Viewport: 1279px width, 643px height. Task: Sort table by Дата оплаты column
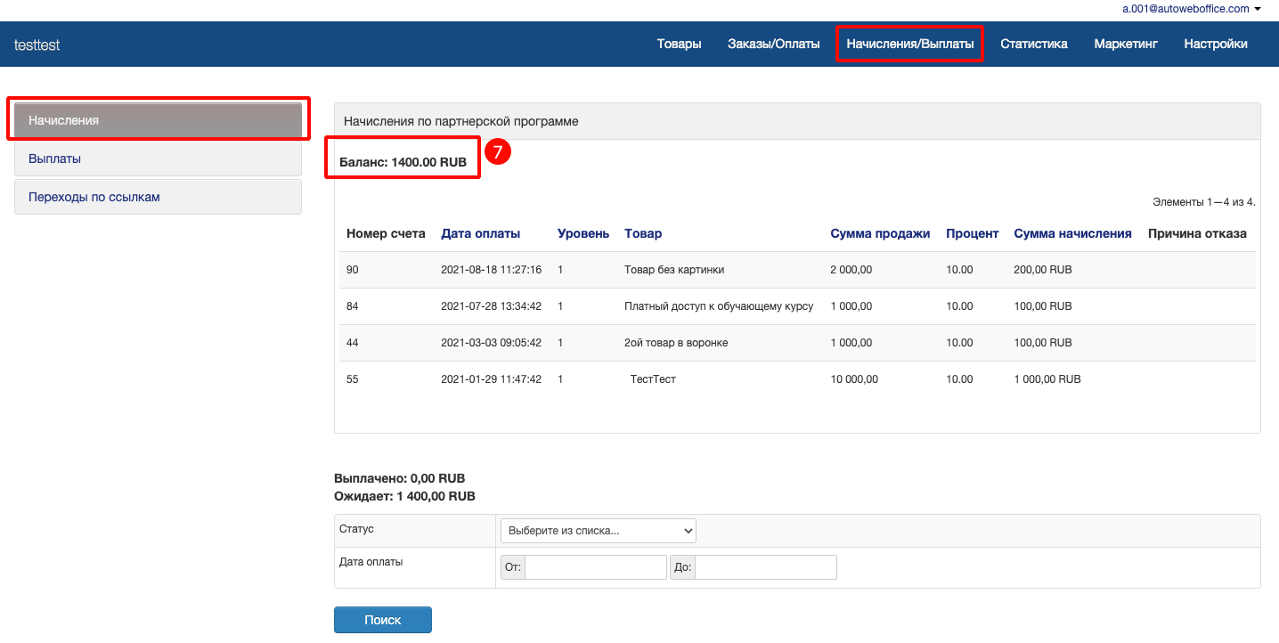point(480,233)
